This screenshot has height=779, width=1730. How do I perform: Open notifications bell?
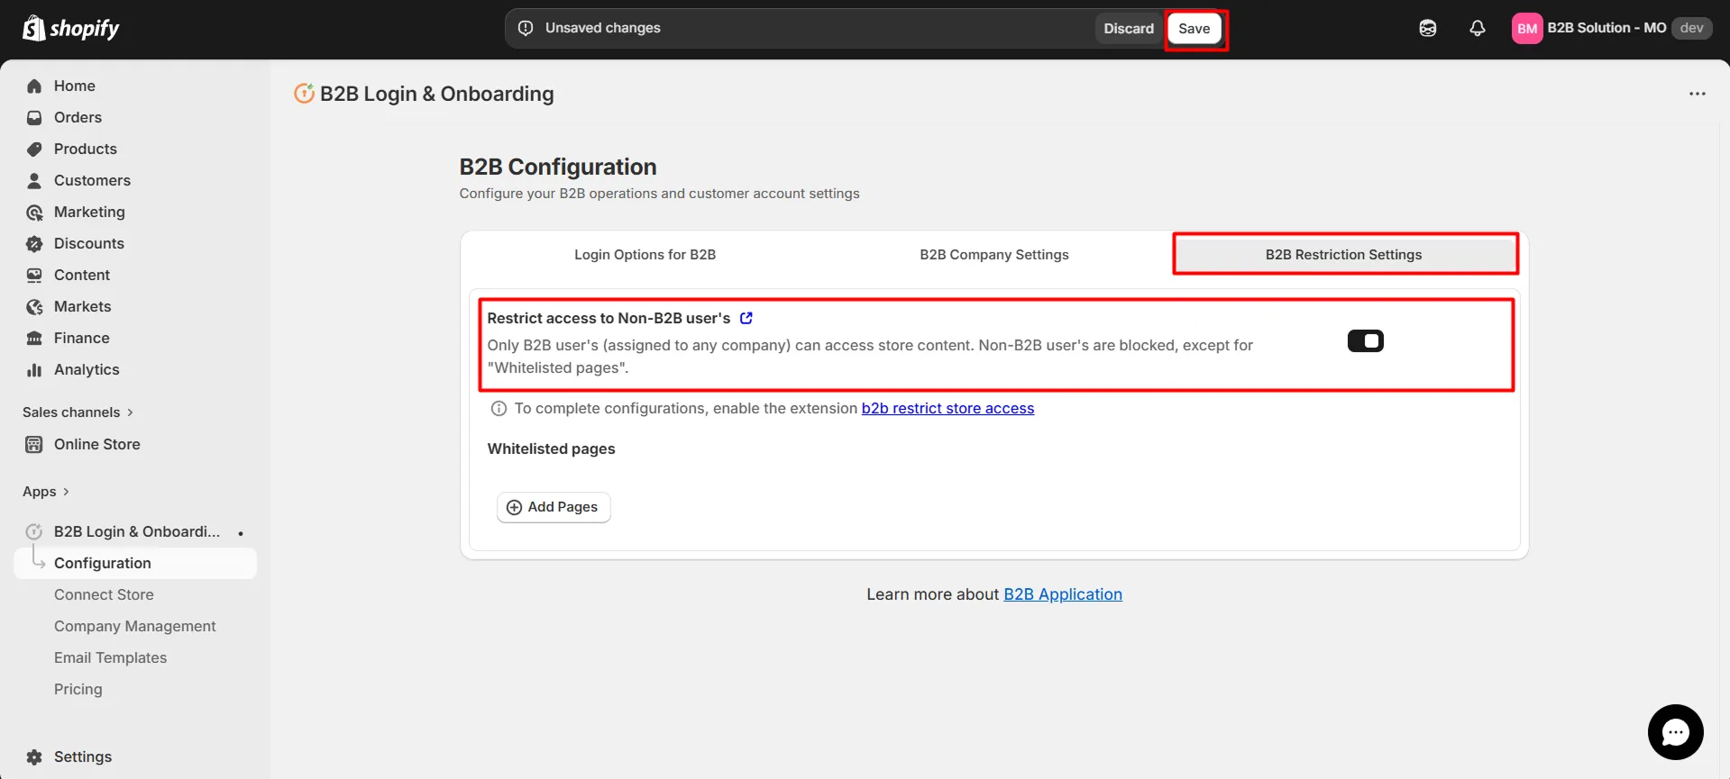pos(1478,28)
